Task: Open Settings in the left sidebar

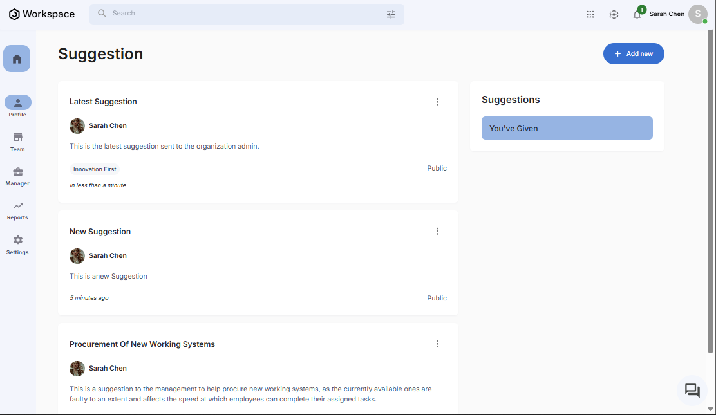Action: [x=17, y=241]
